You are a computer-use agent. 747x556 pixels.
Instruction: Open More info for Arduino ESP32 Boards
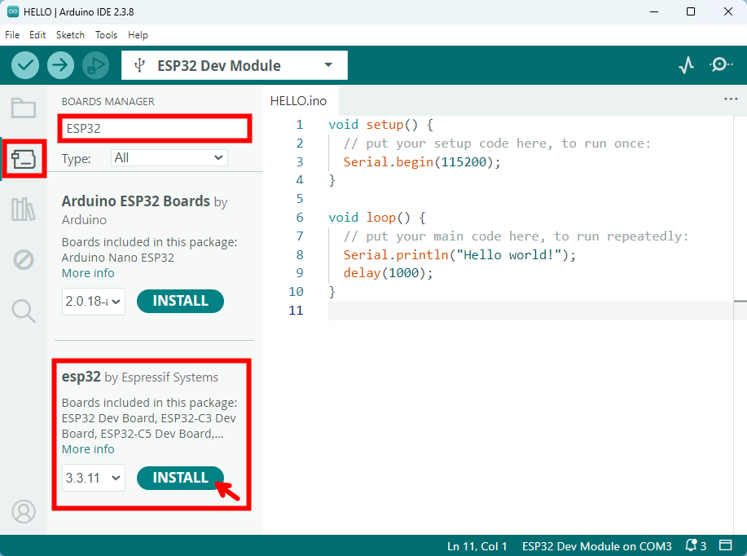pyautogui.click(x=88, y=273)
